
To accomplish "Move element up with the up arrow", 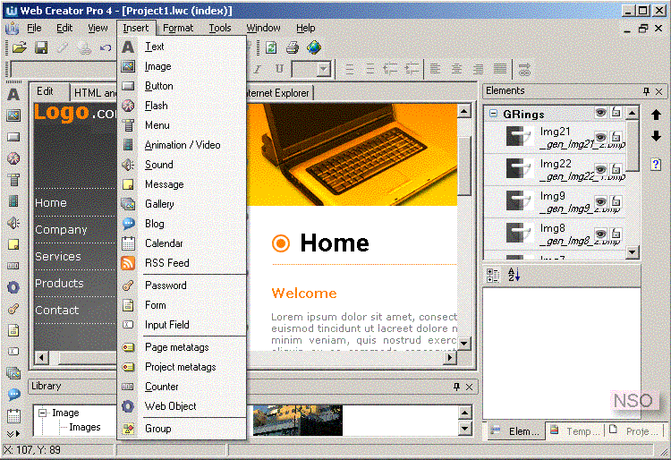I will (x=656, y=115).
